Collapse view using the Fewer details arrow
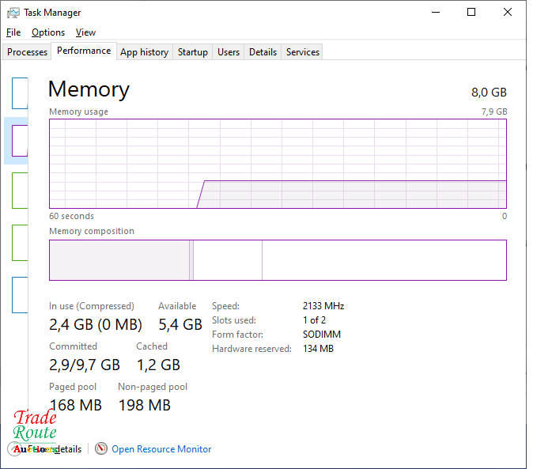The image size is (533, 469). click(x=16, y=448)
